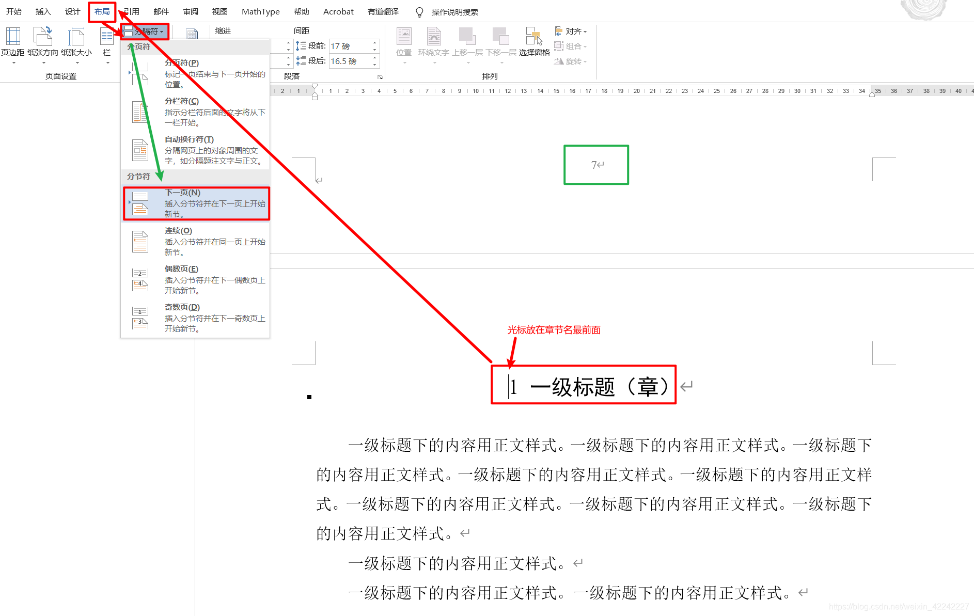
Task: Open the 帮助 ribbon tab
Action: click(302, 11)
